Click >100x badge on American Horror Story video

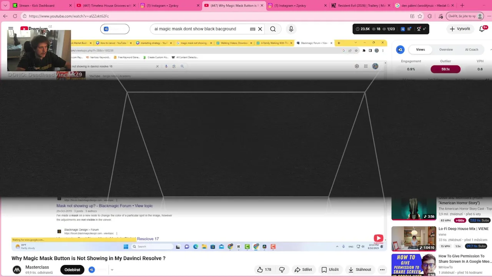click(460, 220)
